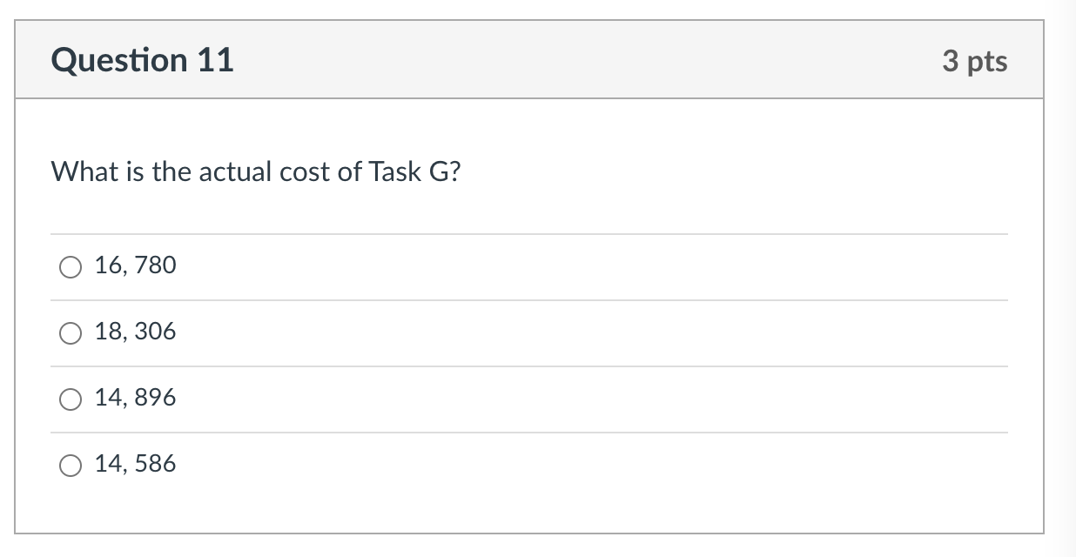Click the Question 11 header
The image size is (1076, 557).
pyautogui.click(x=143, y=60)
